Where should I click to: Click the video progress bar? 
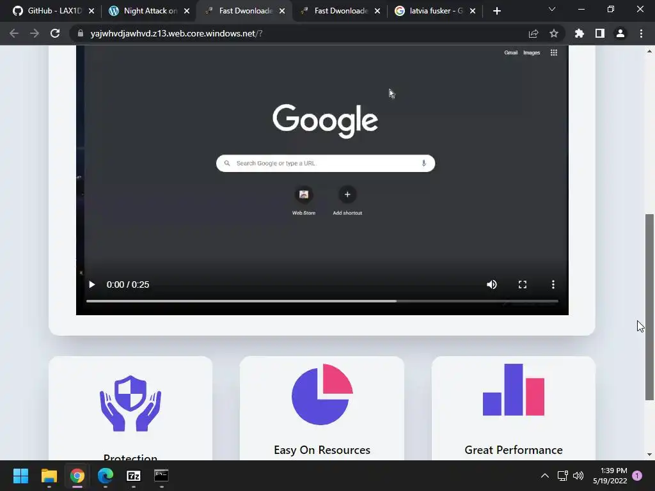click(x=322, y=301)
